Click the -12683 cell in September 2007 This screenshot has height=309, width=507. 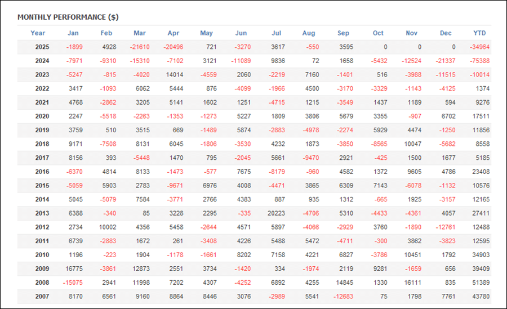343,297
